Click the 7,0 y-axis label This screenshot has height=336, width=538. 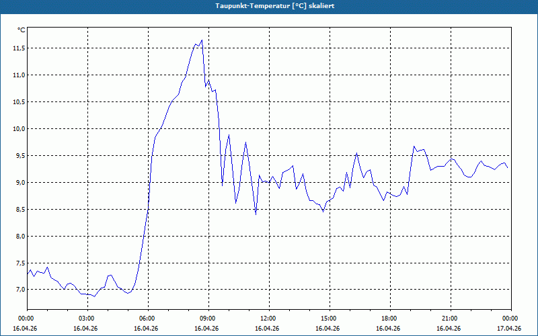tap(20, 290)
